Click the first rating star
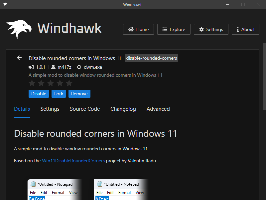Viewport: 266px width, 200px height. coord(32,83)
